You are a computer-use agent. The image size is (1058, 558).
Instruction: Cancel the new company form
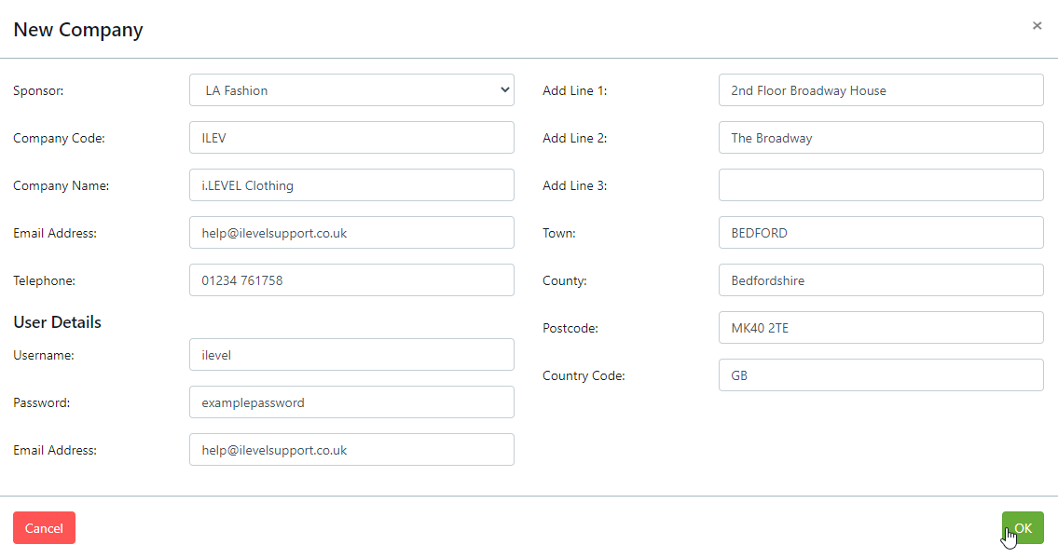pyautogui.click(x=44, y=528)
